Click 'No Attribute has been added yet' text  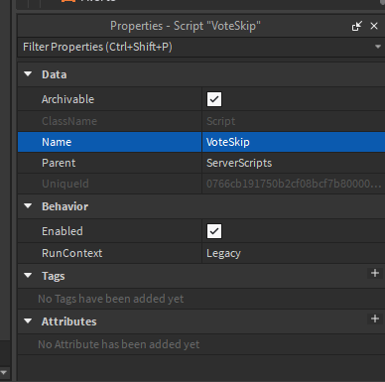click(119, 344)
